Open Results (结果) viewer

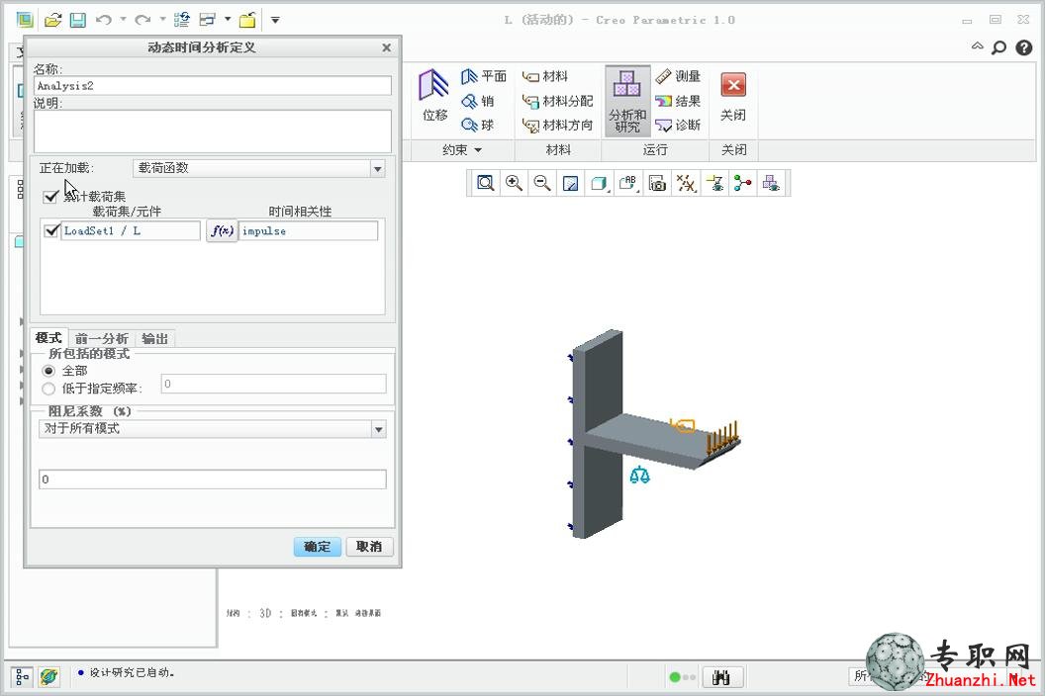678,101
